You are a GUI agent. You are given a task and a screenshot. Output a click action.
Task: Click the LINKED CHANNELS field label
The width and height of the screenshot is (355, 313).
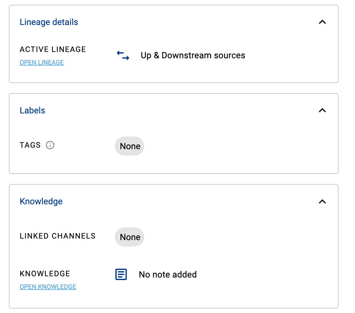(57, 236)
